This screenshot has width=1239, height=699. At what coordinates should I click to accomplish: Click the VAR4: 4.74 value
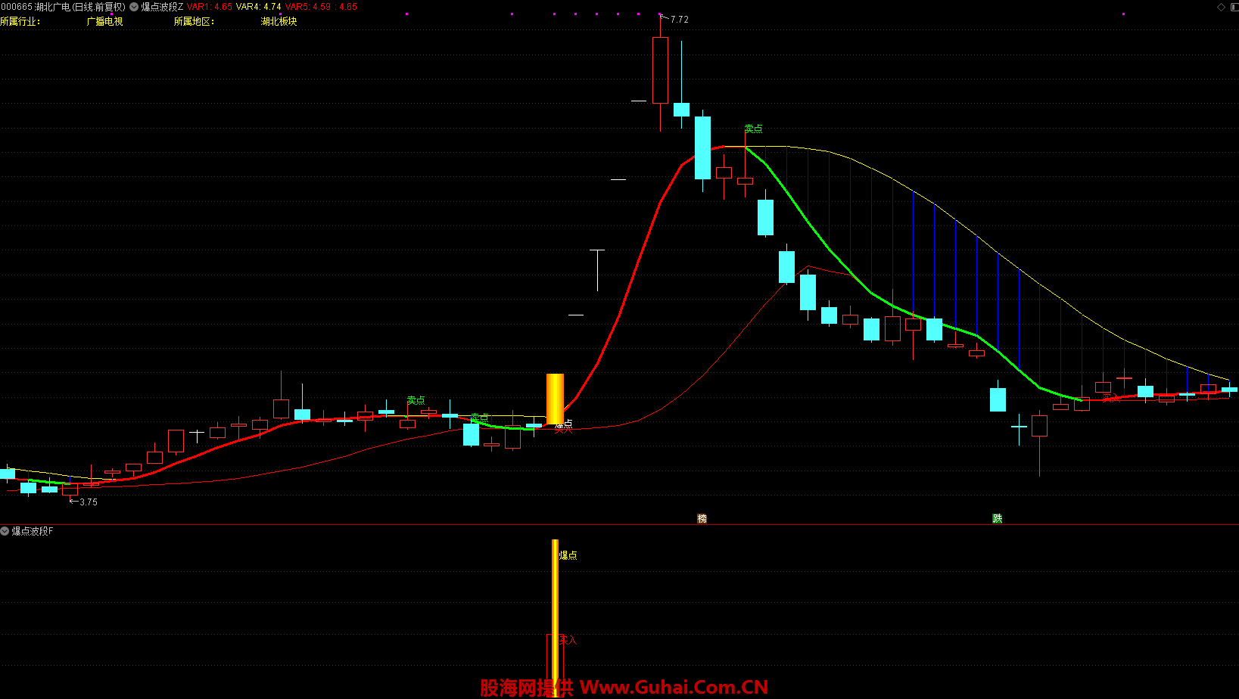(x=259, y=7)
